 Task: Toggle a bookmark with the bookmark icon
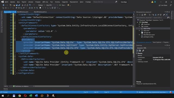(x=40, y=8)
